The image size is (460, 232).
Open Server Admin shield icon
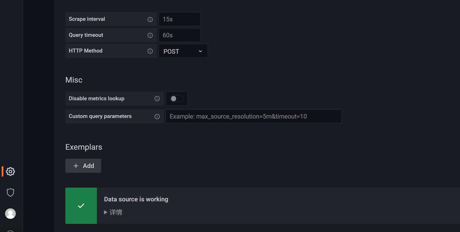point(10,192)
